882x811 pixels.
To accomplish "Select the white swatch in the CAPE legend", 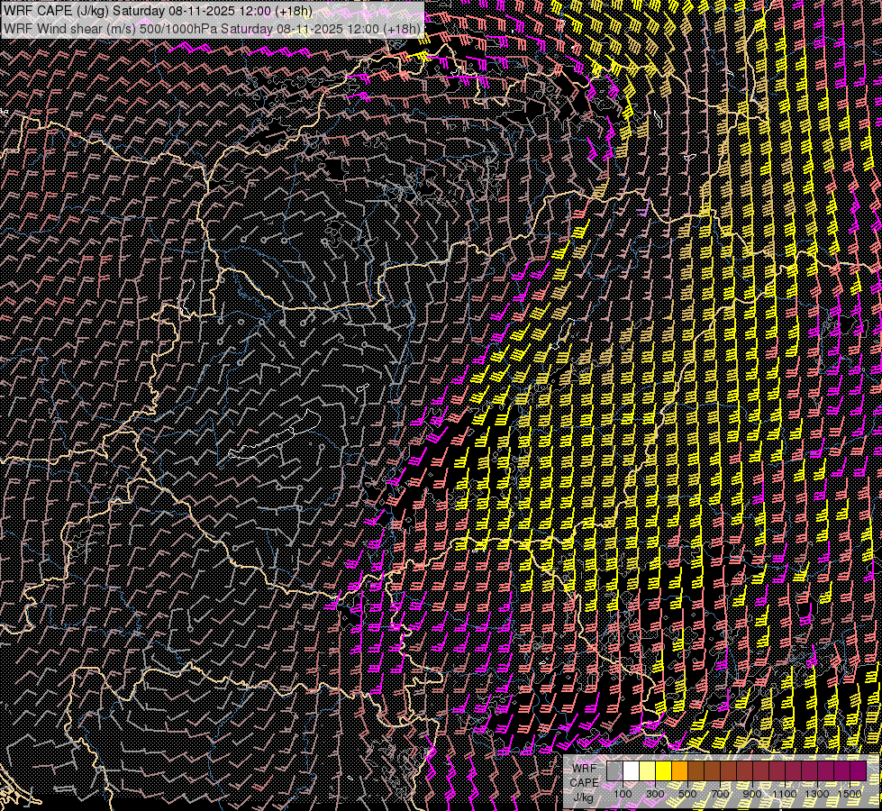I will [631, 770].
